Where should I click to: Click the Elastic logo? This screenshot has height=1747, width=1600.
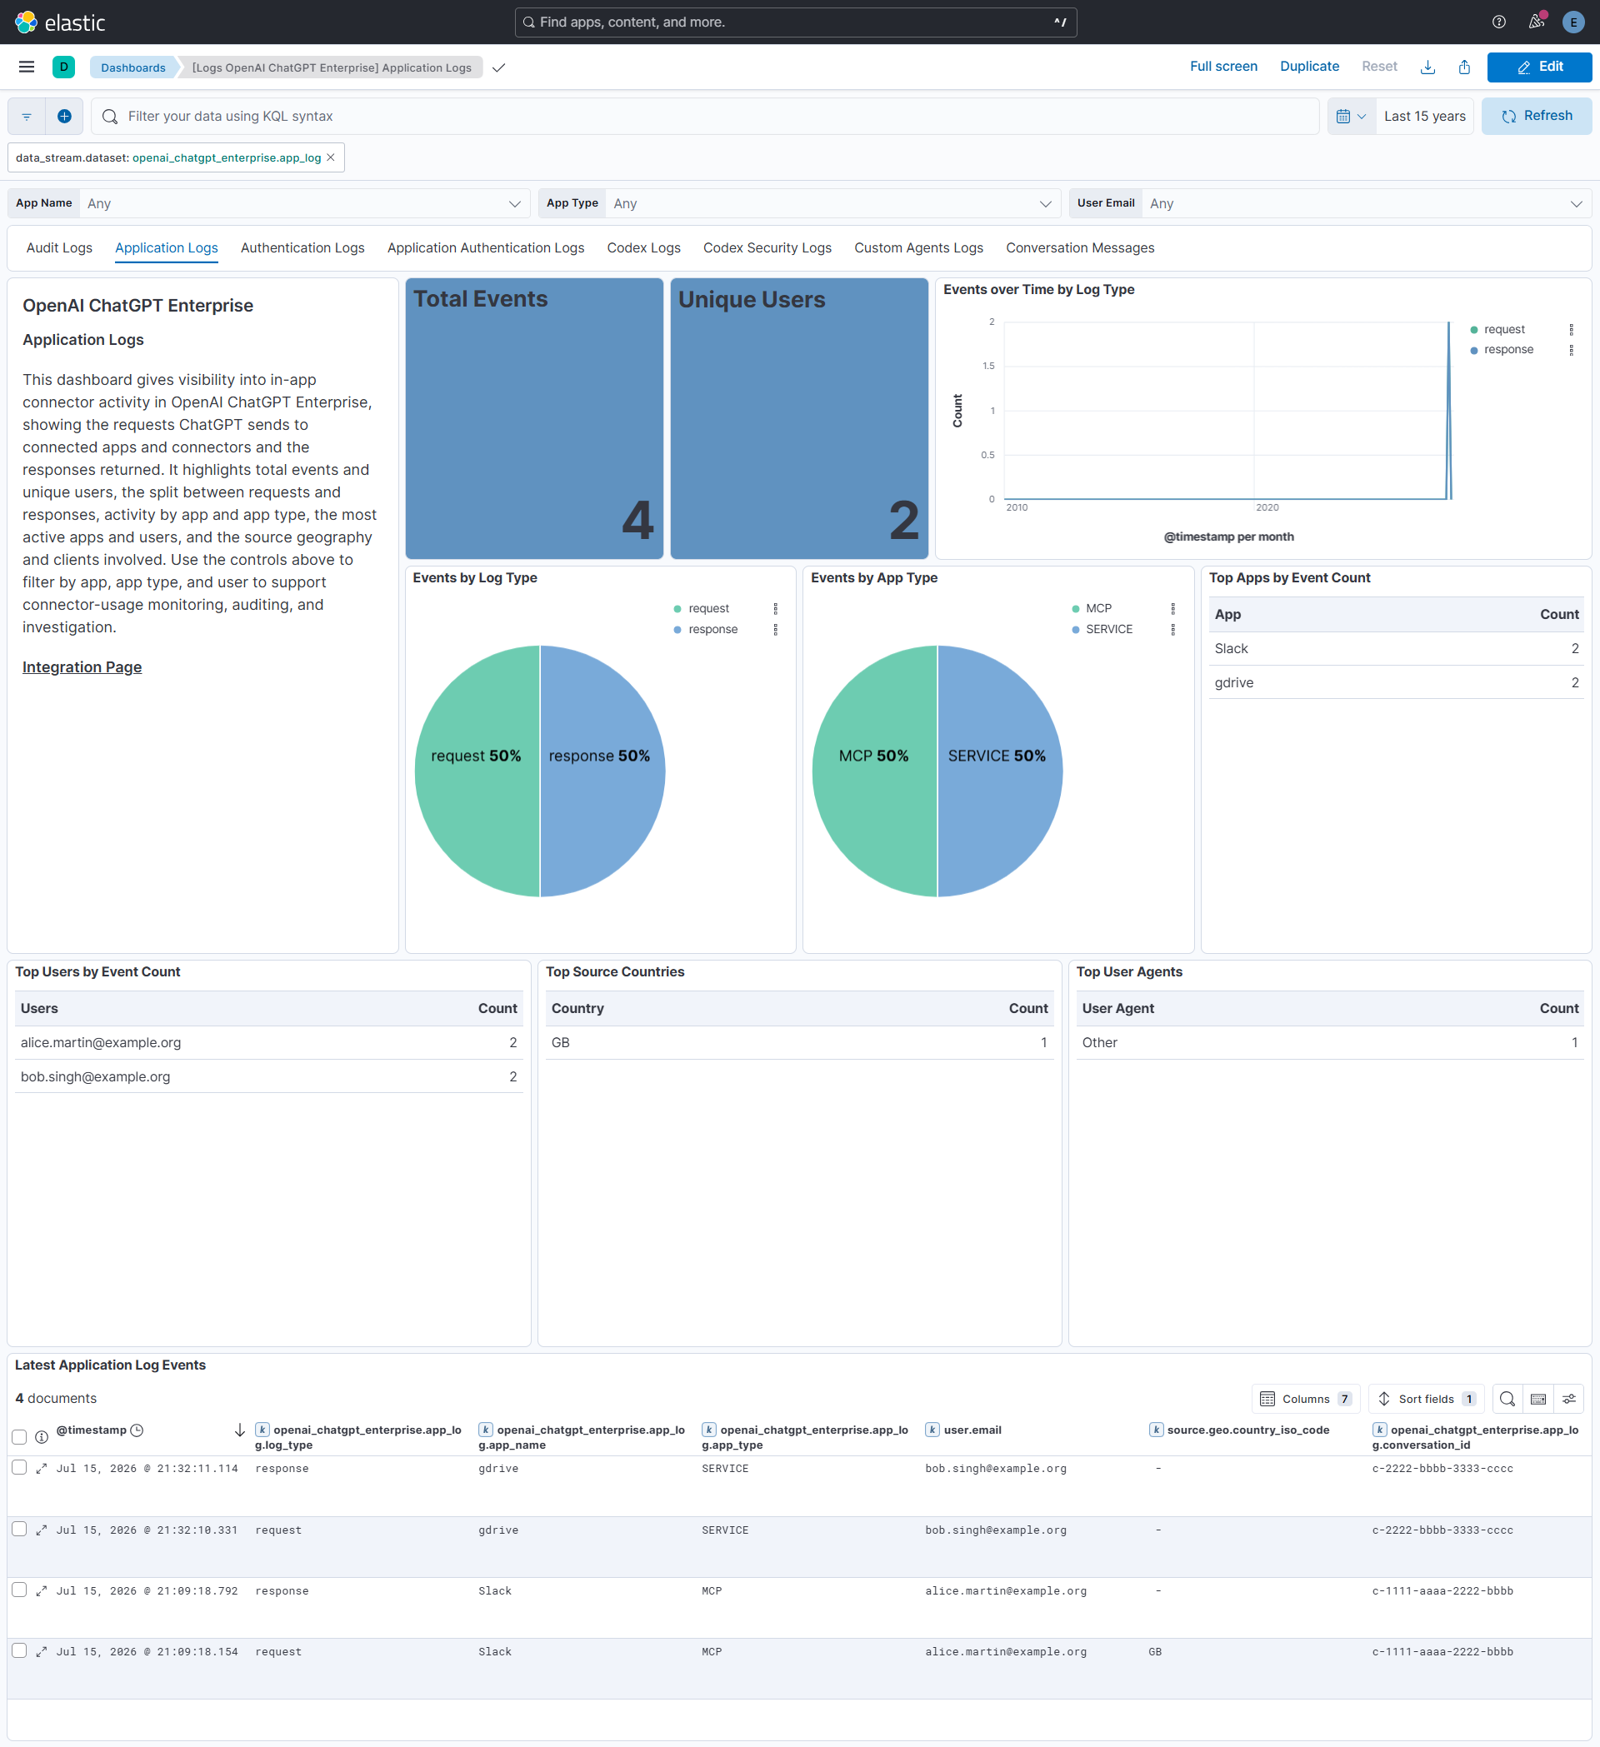(x=60, y=22)
